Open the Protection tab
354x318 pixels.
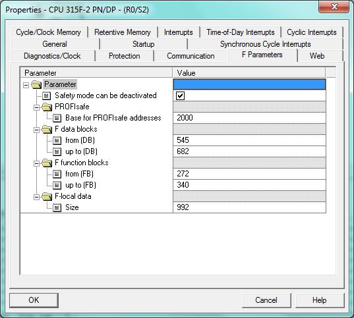[x=125, y=56]
